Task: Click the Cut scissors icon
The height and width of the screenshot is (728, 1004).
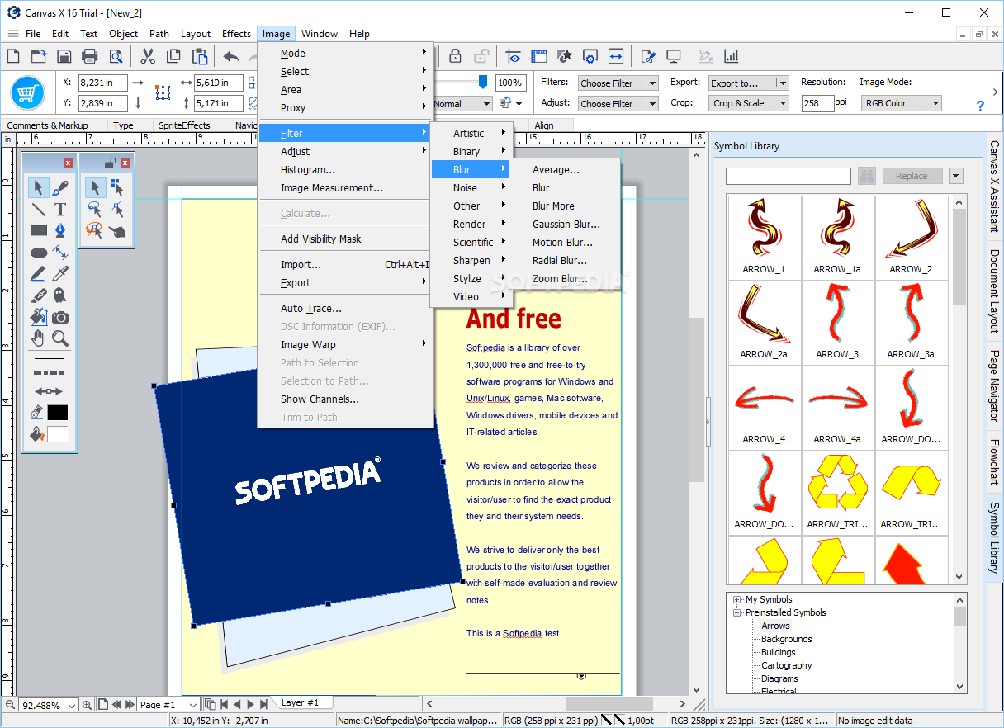Action: click(x=148, y=56)
